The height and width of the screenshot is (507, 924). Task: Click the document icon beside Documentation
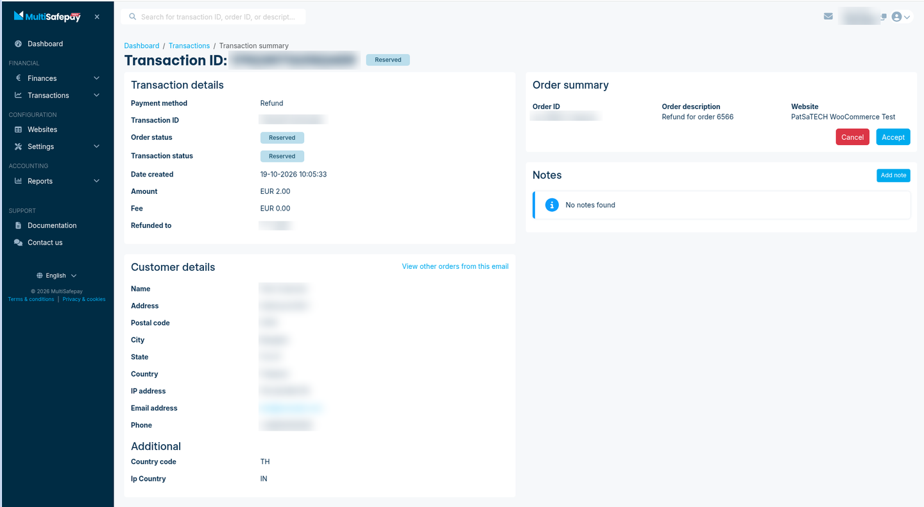point(19,225)
